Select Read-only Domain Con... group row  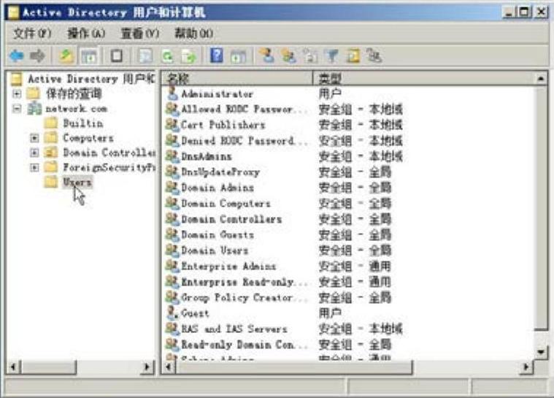pos(245,344)
